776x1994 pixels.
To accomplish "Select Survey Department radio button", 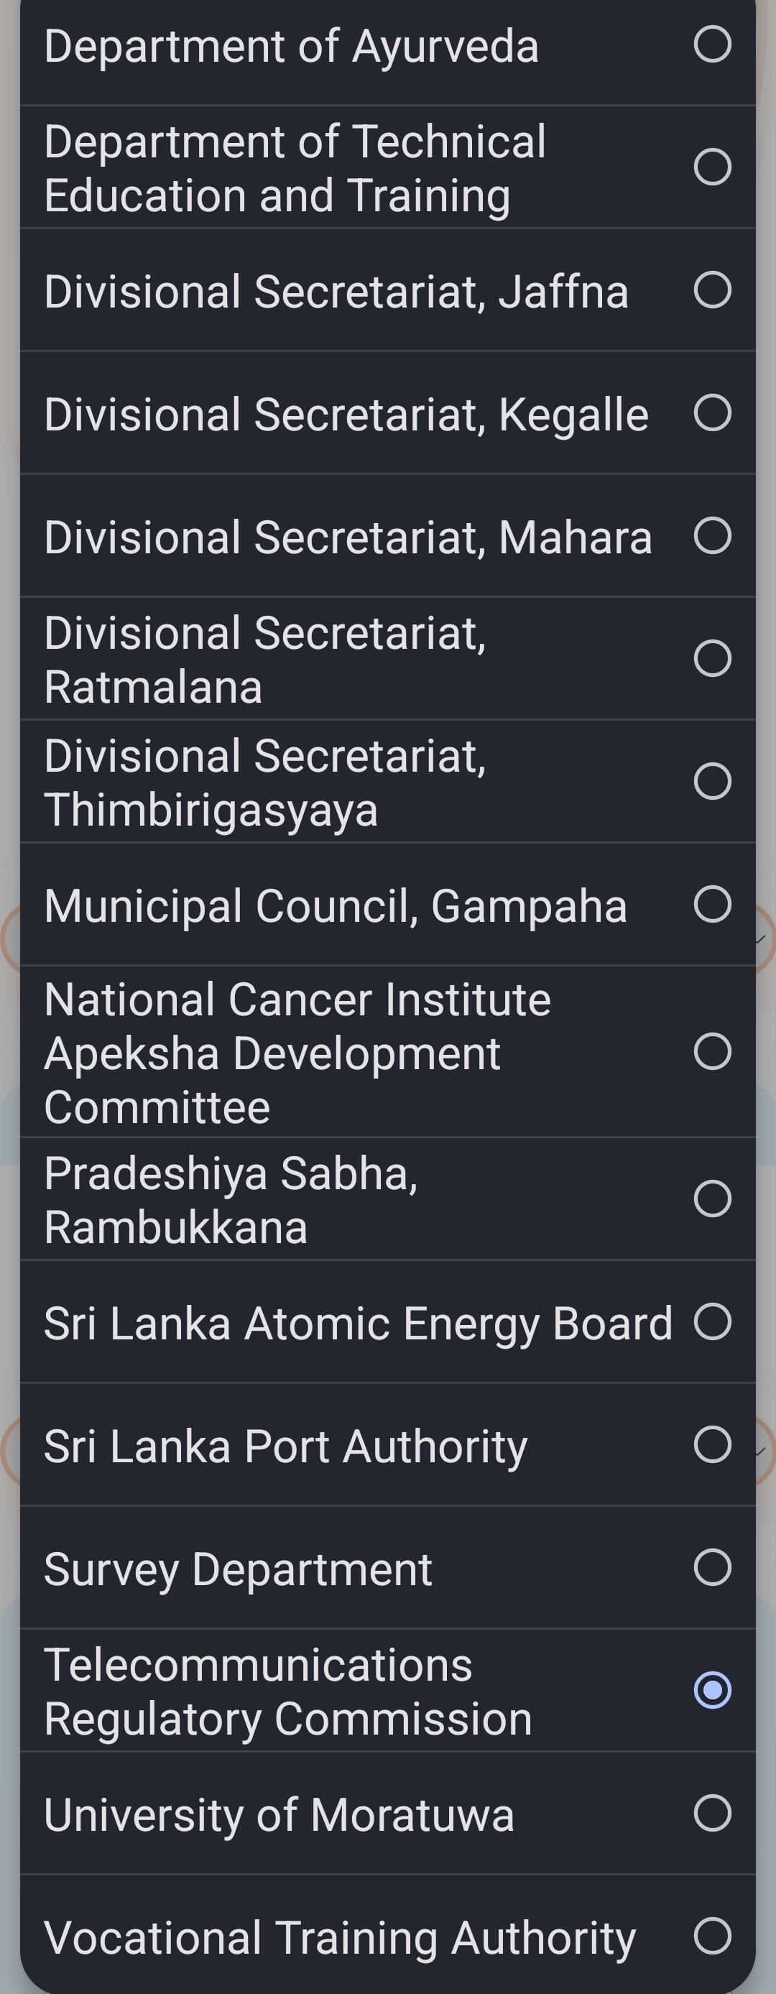I will pos(712,1567).
